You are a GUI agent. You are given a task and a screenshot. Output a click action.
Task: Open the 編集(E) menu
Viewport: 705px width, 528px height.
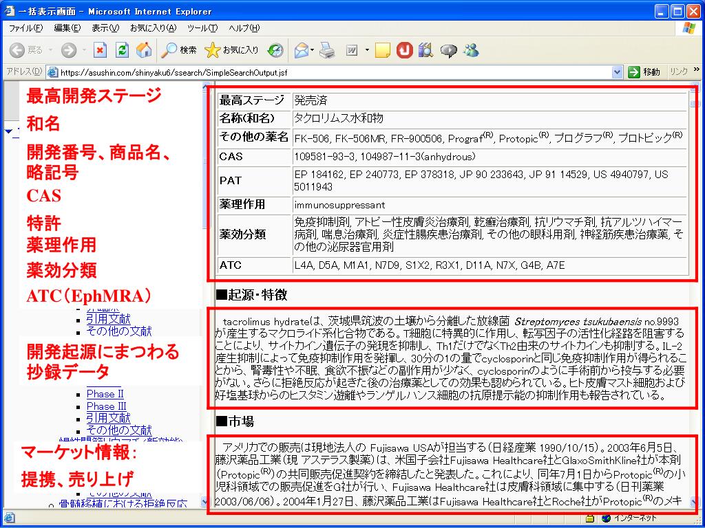[67, 28]
